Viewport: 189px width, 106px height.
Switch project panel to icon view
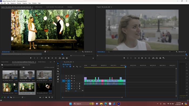click(x=8, y=97)
